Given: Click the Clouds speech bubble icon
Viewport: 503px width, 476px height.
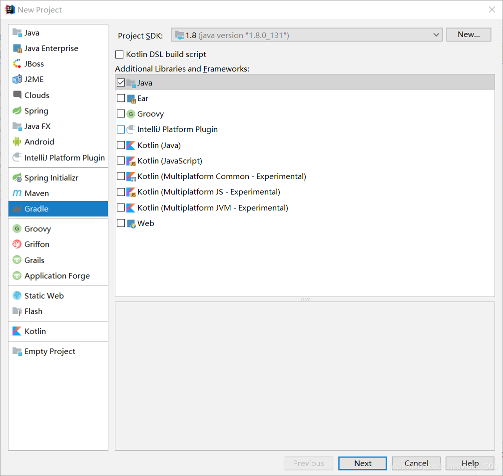Looking at the screenshot, I should [x=17, y=95].
